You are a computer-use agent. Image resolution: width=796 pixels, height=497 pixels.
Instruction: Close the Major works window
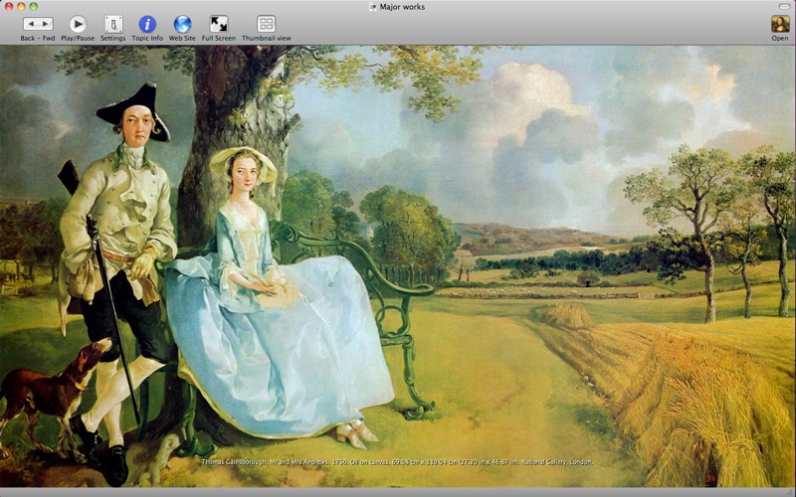point(8,6)
